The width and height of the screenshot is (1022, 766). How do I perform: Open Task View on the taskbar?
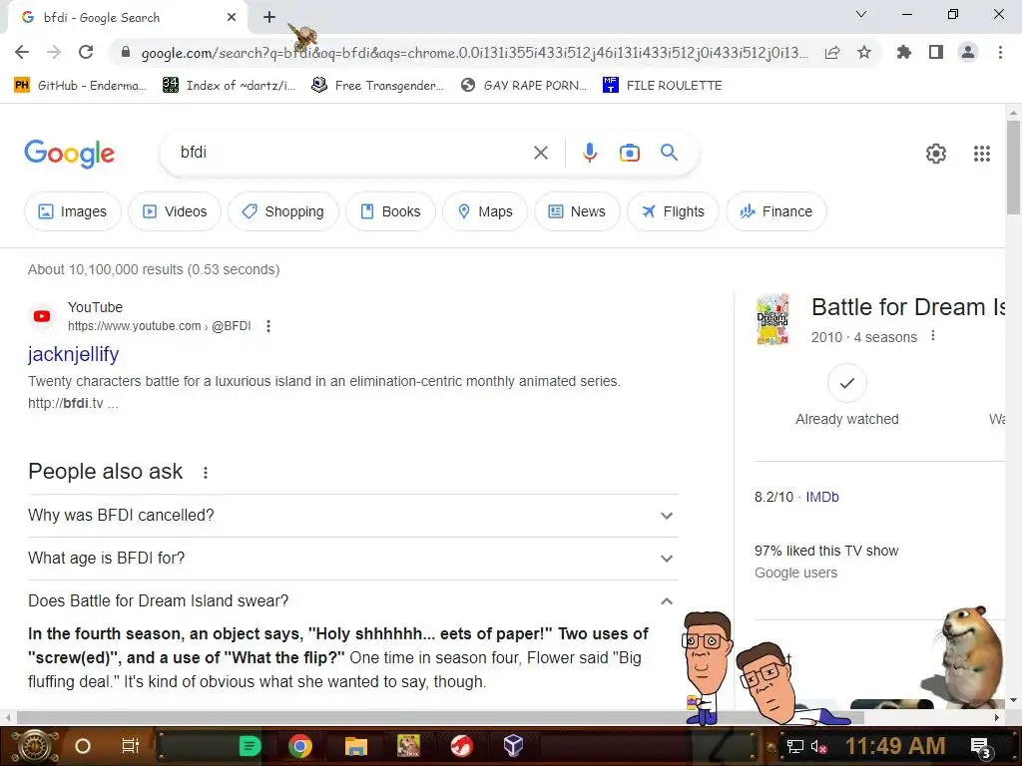pyautogui.click(x=131, y=746)
